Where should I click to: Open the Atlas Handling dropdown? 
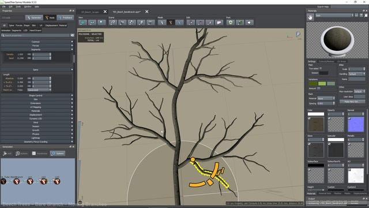coord(356,74)
